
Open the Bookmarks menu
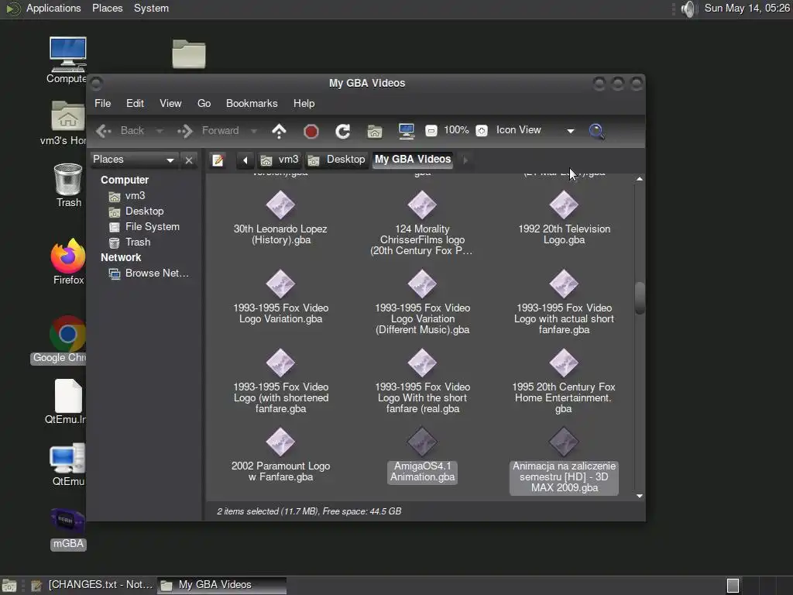(252, 103)
